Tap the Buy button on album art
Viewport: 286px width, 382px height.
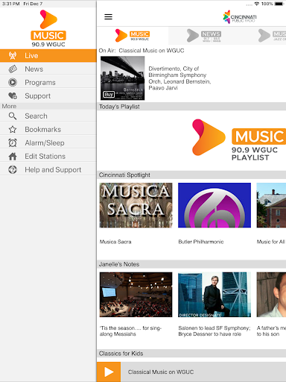click(109, 95)
